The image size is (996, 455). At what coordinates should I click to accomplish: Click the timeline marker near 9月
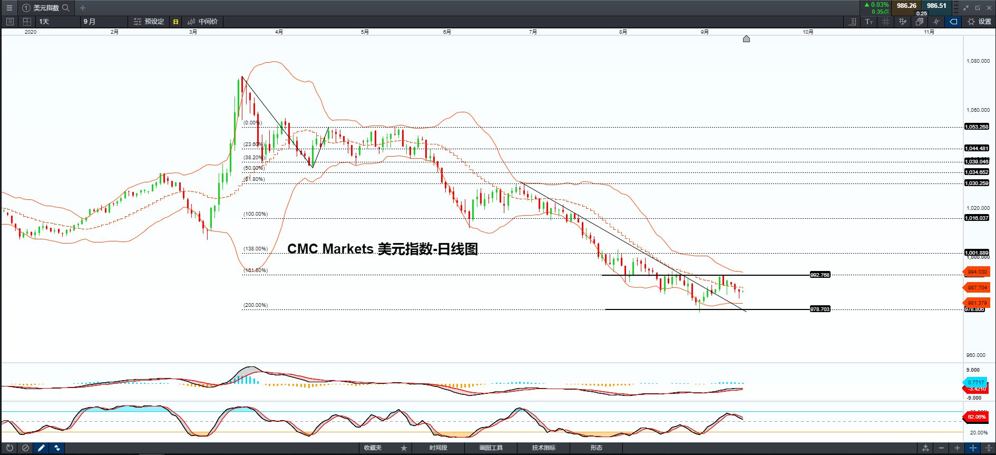click(746, 38)
